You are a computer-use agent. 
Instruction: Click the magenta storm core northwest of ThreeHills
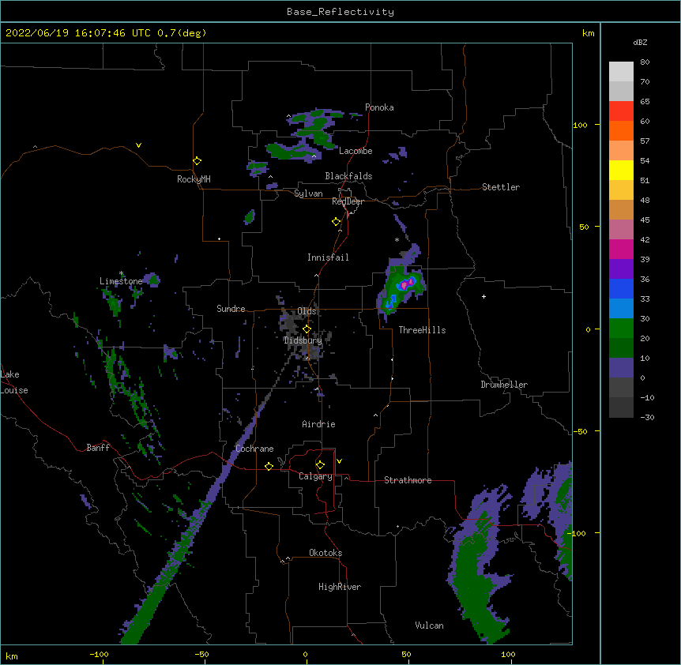coord(405,284)
